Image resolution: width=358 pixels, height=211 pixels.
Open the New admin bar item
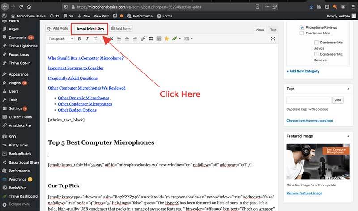click(x=84, y=16)
